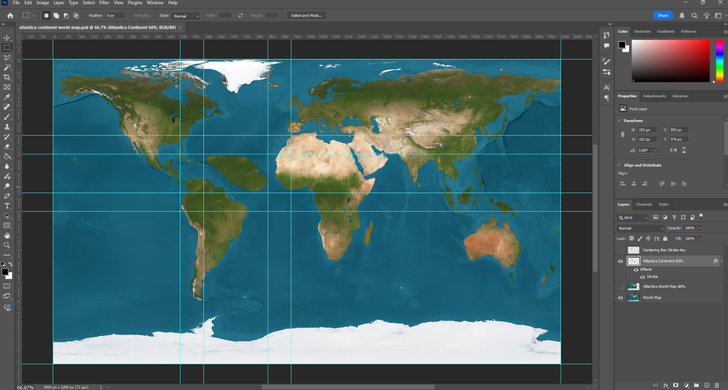
Task: Select the Path Selection tool
Action: [x=6, y=216]
